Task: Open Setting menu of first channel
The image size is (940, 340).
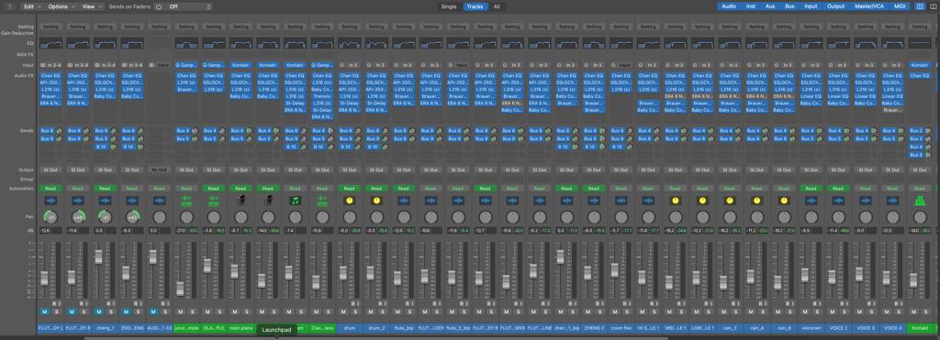Action: coord(50,27)
